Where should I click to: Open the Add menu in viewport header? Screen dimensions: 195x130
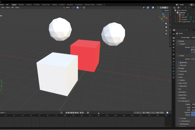[12, 8]
